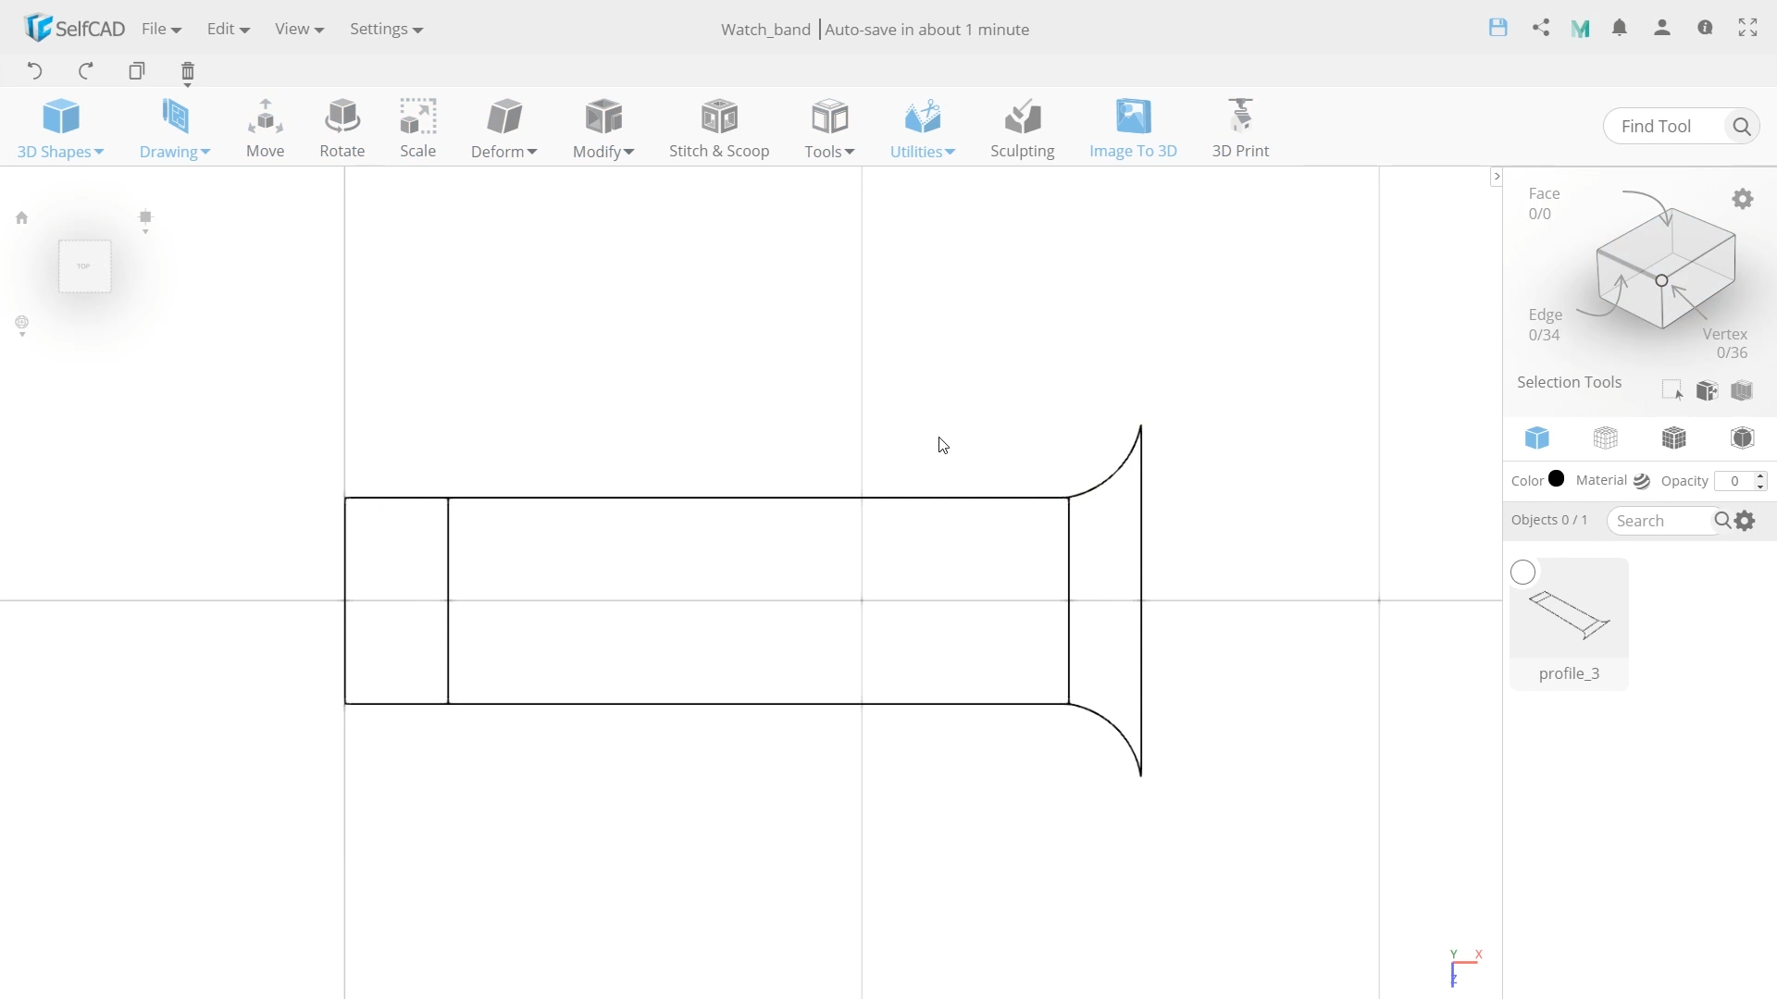Click the XYZ axis gizmo
The height and width of the screenshot is (999, 1777).
(1464, 967)
